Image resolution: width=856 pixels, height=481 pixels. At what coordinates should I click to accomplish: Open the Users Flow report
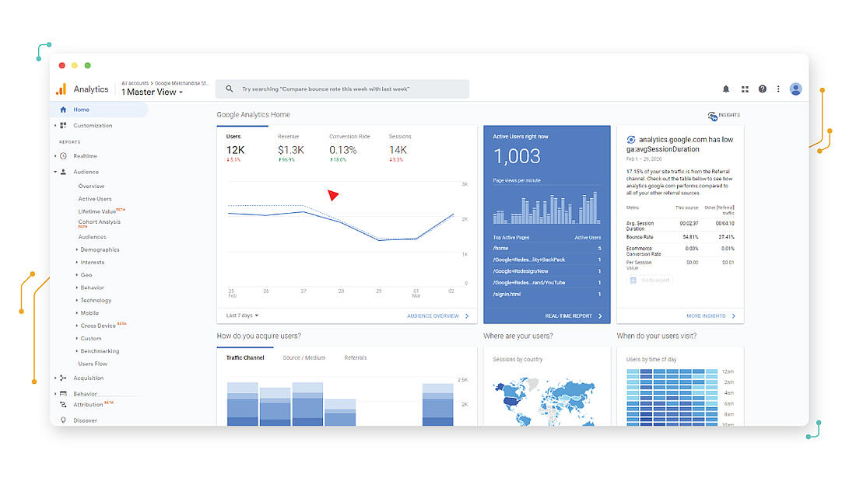click(93, 364)
